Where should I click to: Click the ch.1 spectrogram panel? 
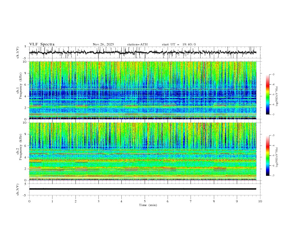click(143, 90)
